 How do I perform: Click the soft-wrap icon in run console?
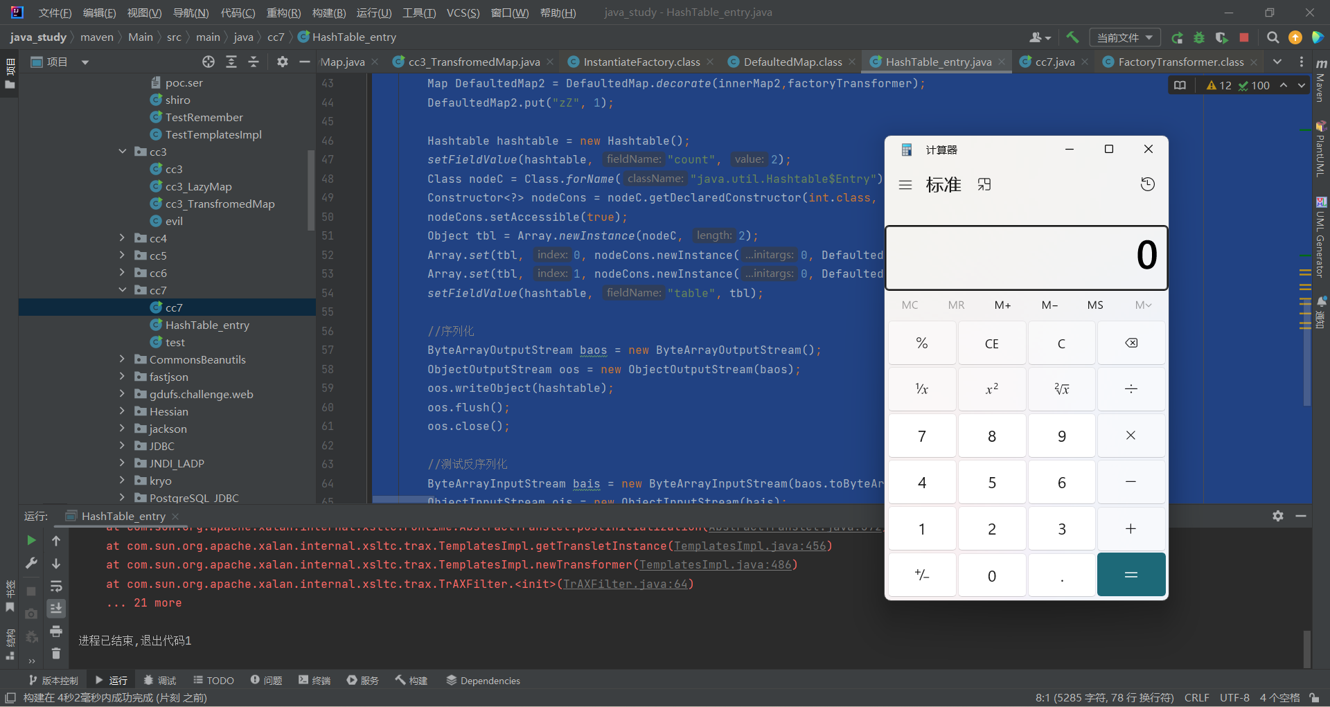tap(56, 586)
